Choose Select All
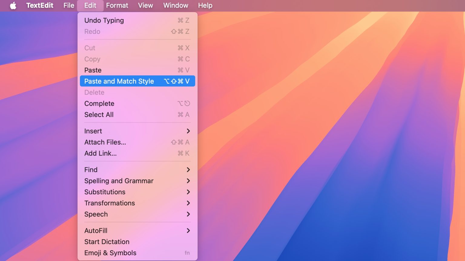 click(x=99, y=114)
